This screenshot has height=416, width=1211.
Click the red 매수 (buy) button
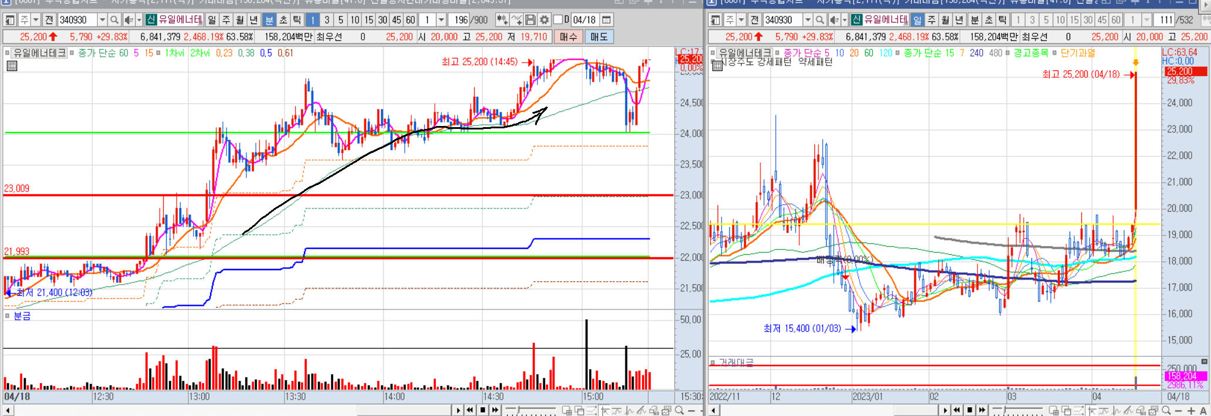pyautogui.click(x=568, y=37)
